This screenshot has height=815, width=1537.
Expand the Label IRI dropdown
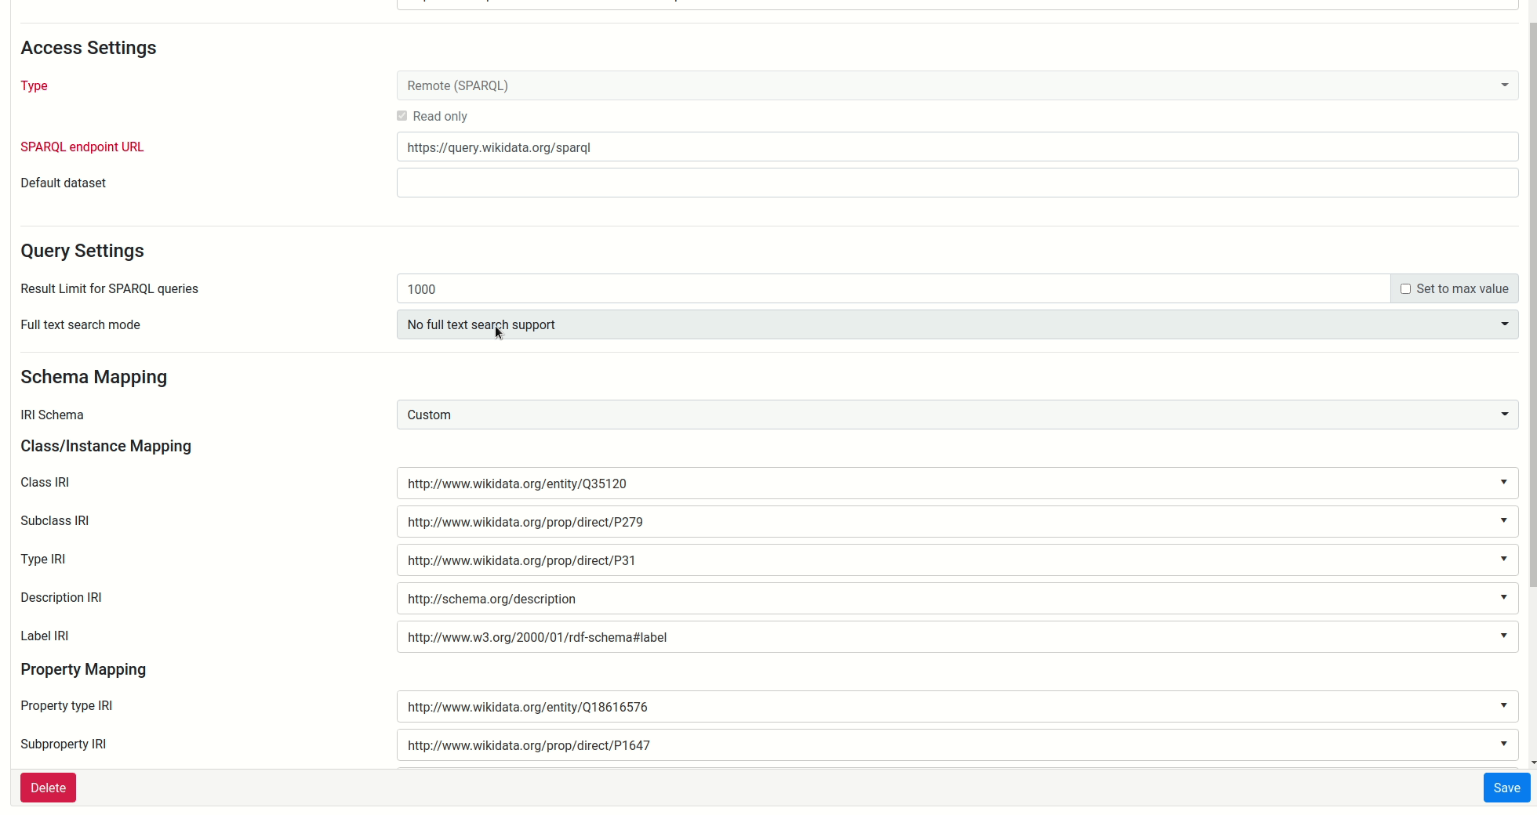click(x=1503, y=636)
